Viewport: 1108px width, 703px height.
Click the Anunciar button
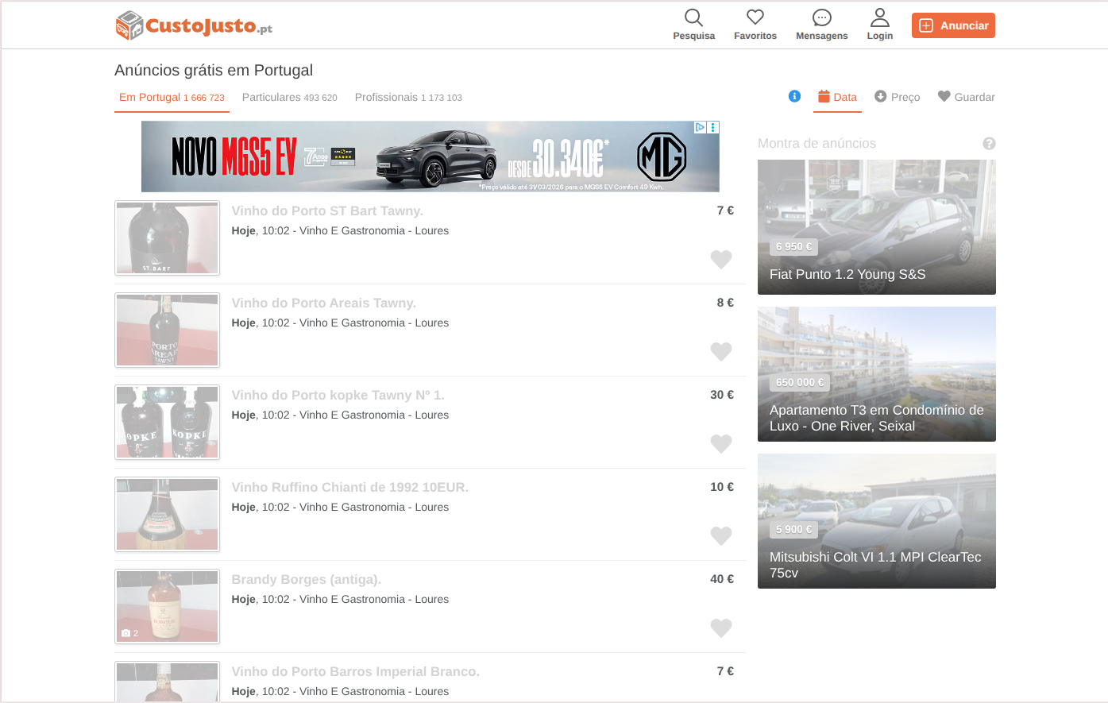(x=953, y=25)
